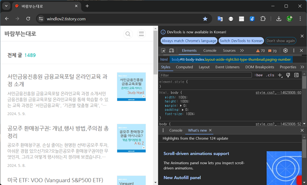Open DevTools customize menu dots

(294, 50)
